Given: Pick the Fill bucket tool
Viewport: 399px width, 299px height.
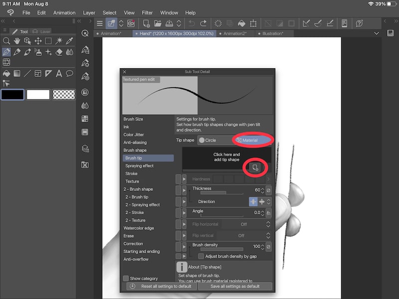Looking at the screenshot, I should [6, 73].
